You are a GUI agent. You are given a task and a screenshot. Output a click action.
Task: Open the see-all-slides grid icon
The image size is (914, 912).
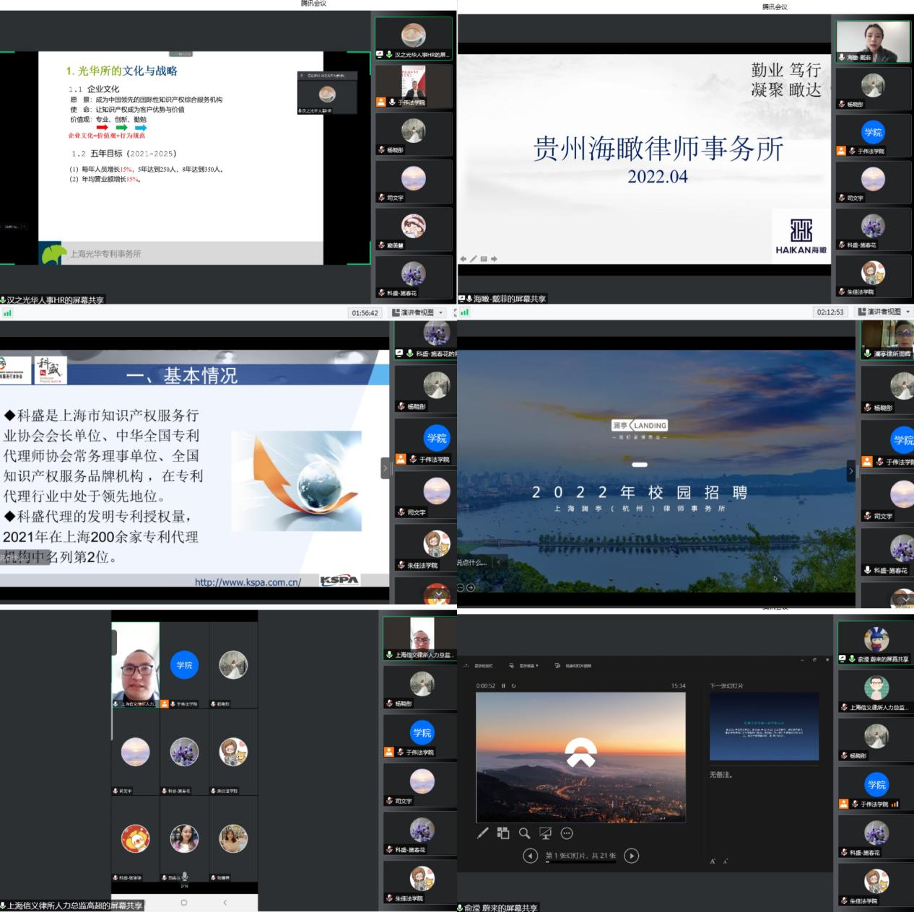503,833
